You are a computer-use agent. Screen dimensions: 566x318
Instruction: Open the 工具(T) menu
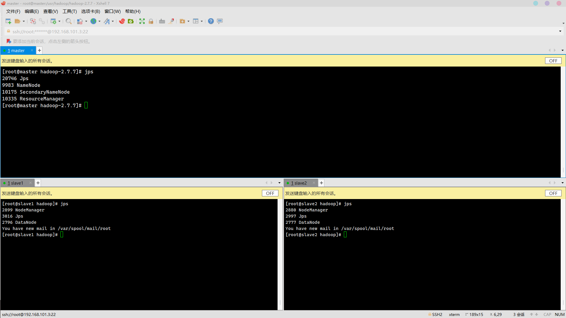click(x=70, y=11)
